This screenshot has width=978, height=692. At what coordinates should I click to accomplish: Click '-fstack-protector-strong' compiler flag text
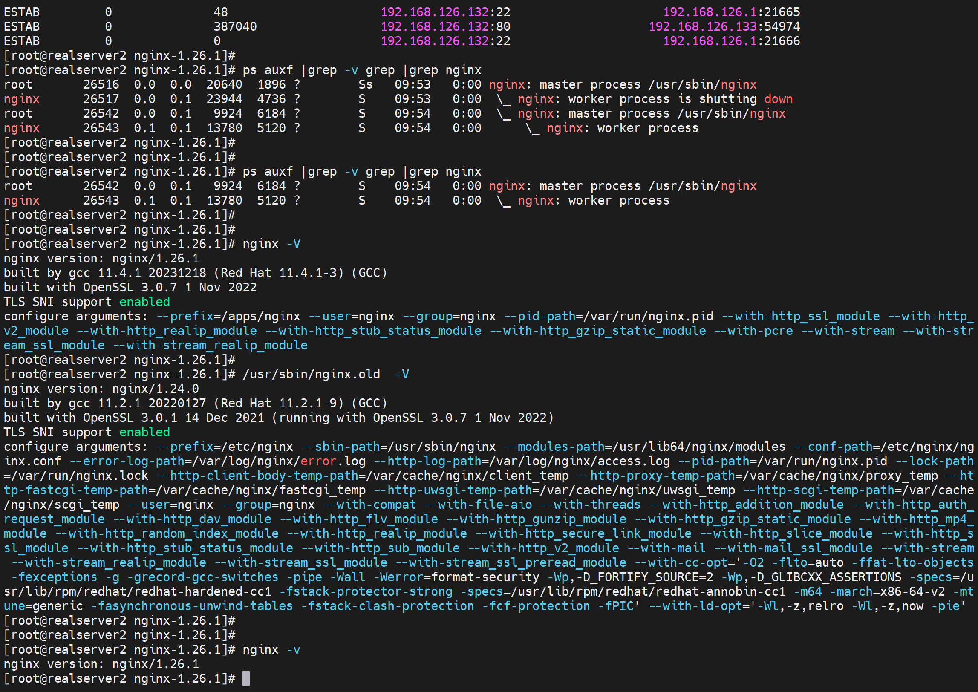tap(366, 591)
